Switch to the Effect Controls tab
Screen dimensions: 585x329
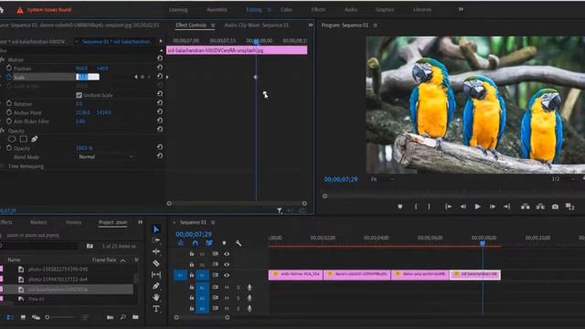click(x=191, y=26)
